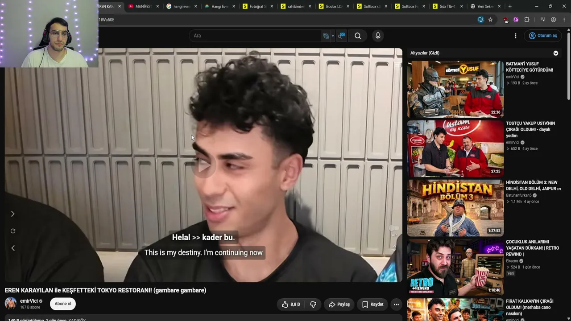Start voice search with the microphone
The width and height of the screenshot is (571, 321).
(378, 36)
